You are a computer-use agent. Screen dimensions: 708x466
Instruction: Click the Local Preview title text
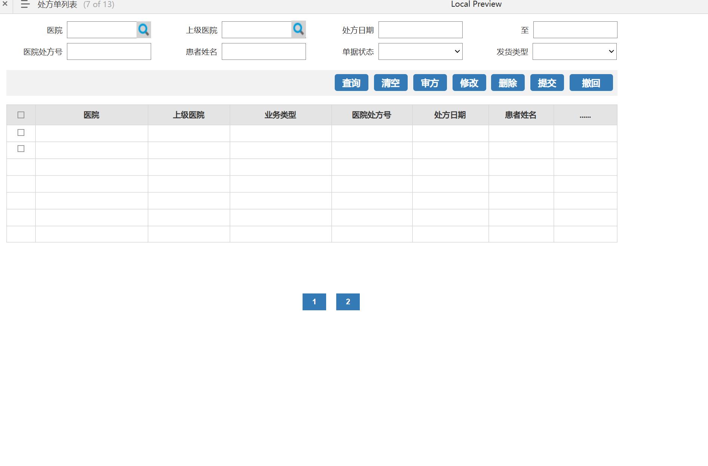(x=476, y=4)
